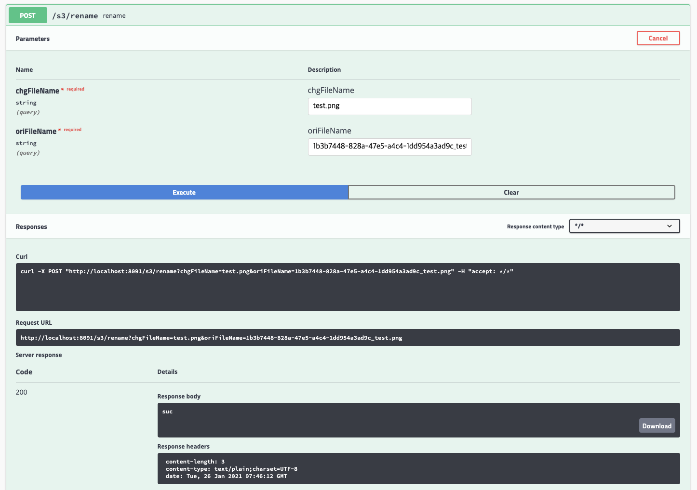Click the Curl label
697x490 pixels.
point(22,257)
